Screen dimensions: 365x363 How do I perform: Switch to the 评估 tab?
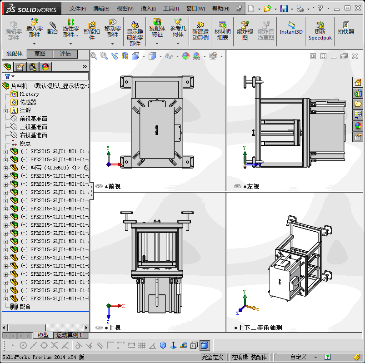(x=65, y=54)
